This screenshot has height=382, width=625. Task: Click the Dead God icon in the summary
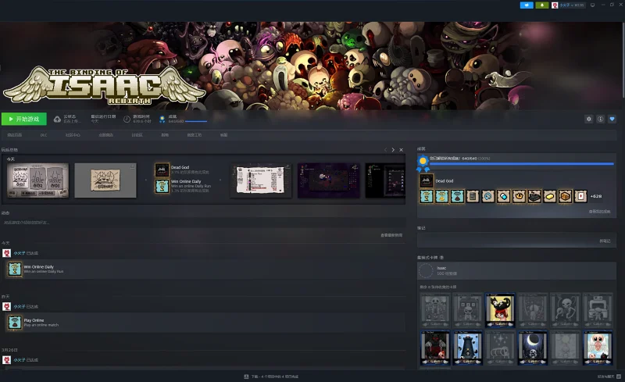(x=162, y=170)
